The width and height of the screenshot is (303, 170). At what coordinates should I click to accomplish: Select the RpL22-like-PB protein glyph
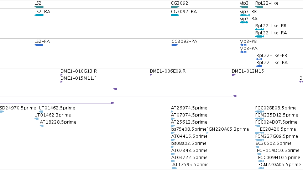259,59
